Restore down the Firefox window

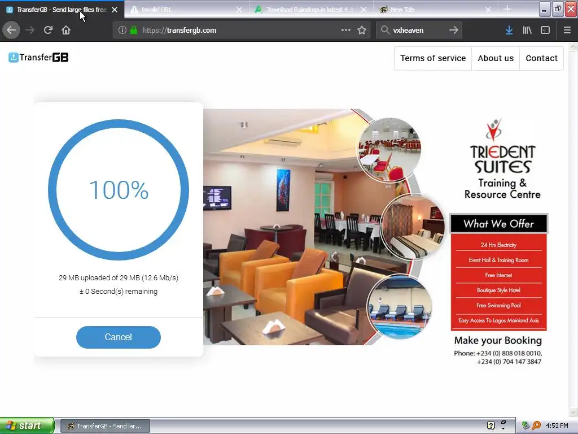coord(557,9)
